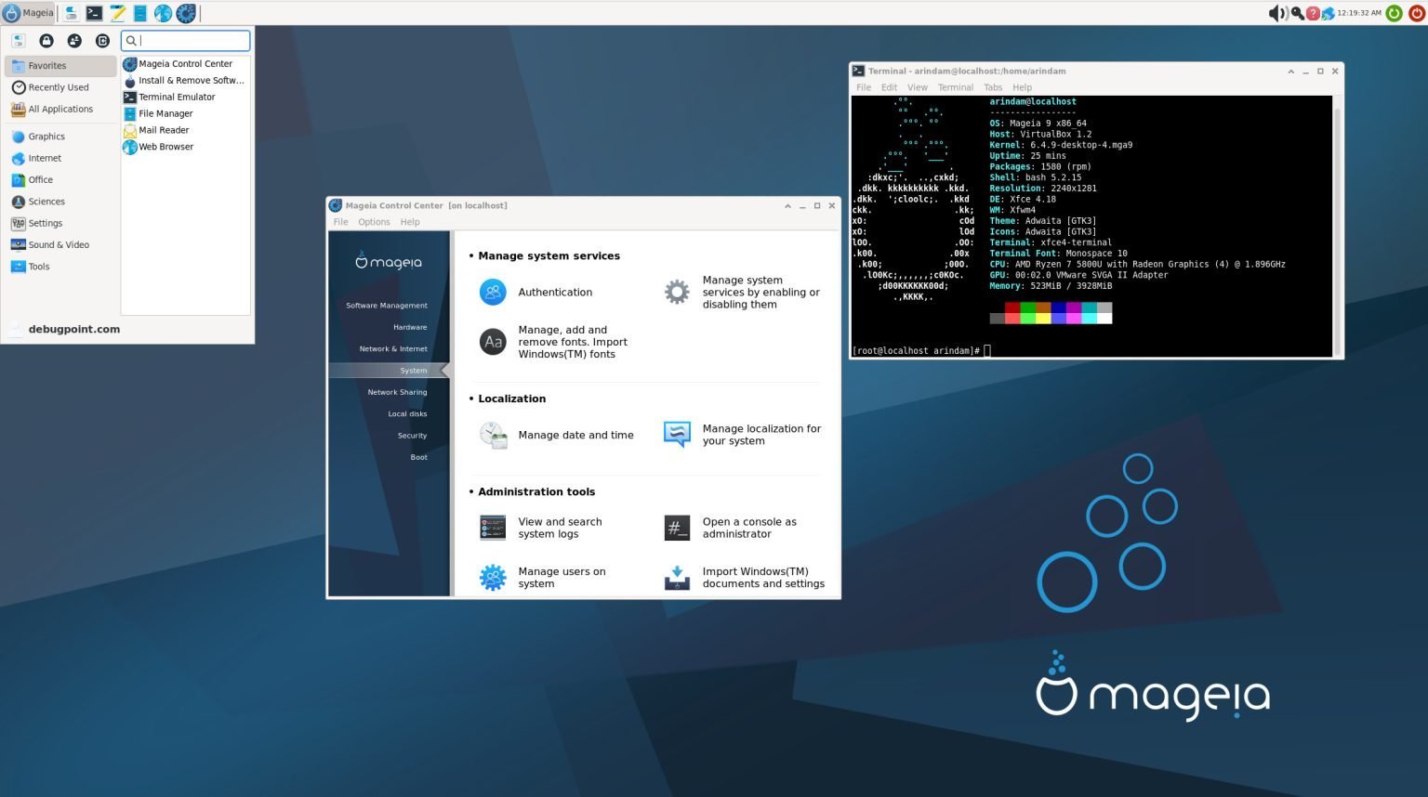The height and width of the screenshot is (797, 1428).
Task: Open Mageia Control Center from top panel gear icon
Action: click(185, 13)
